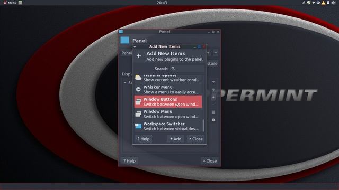Viewport: 339px width, 190px height.
Task: Click the battery tray icon
Action: tap(328, 3)
